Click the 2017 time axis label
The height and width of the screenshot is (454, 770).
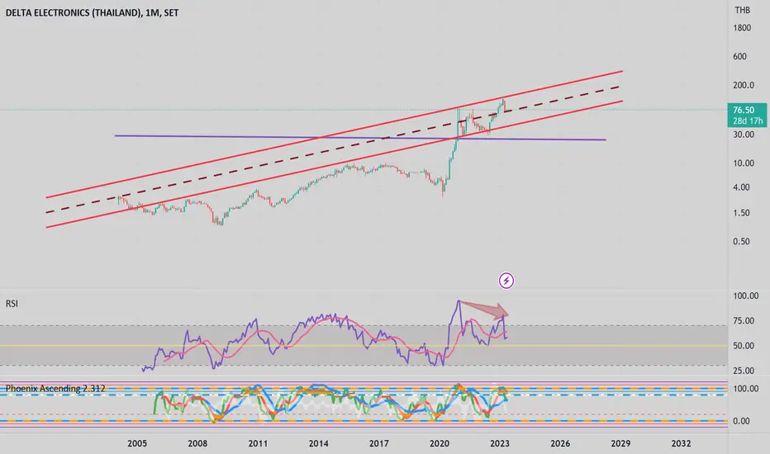378,444
